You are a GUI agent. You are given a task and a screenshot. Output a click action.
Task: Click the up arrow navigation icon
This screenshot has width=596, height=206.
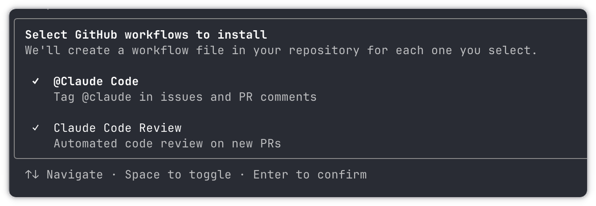tap(28, 174)
